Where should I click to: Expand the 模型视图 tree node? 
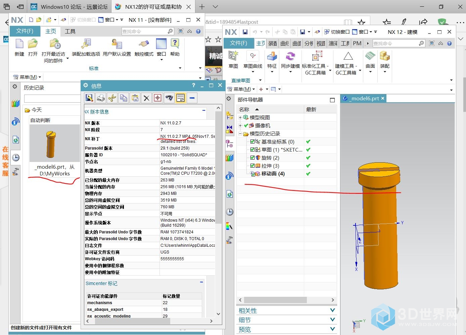240,117
